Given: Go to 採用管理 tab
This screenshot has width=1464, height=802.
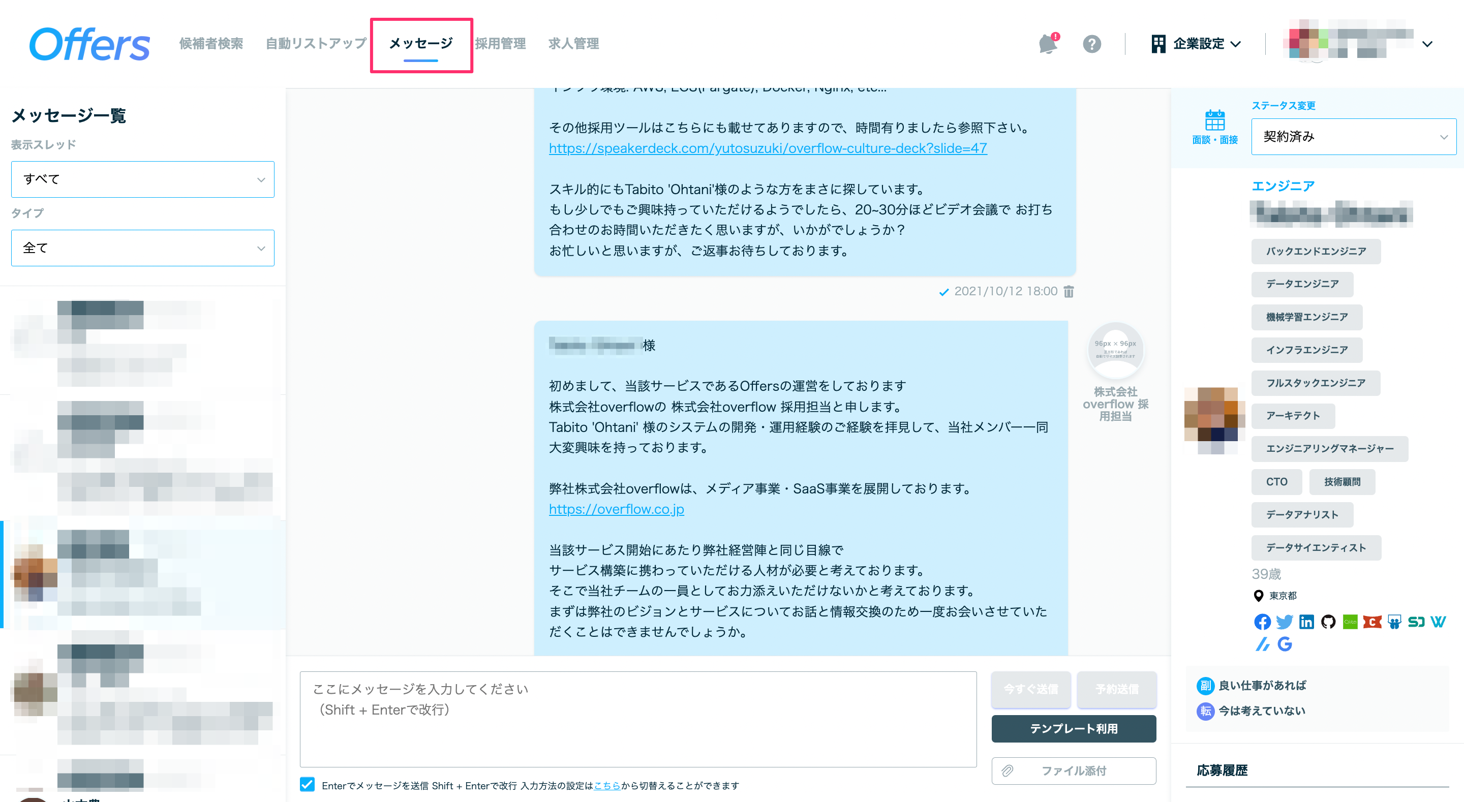Looking at the screenshot, I should tap(500, 44).
